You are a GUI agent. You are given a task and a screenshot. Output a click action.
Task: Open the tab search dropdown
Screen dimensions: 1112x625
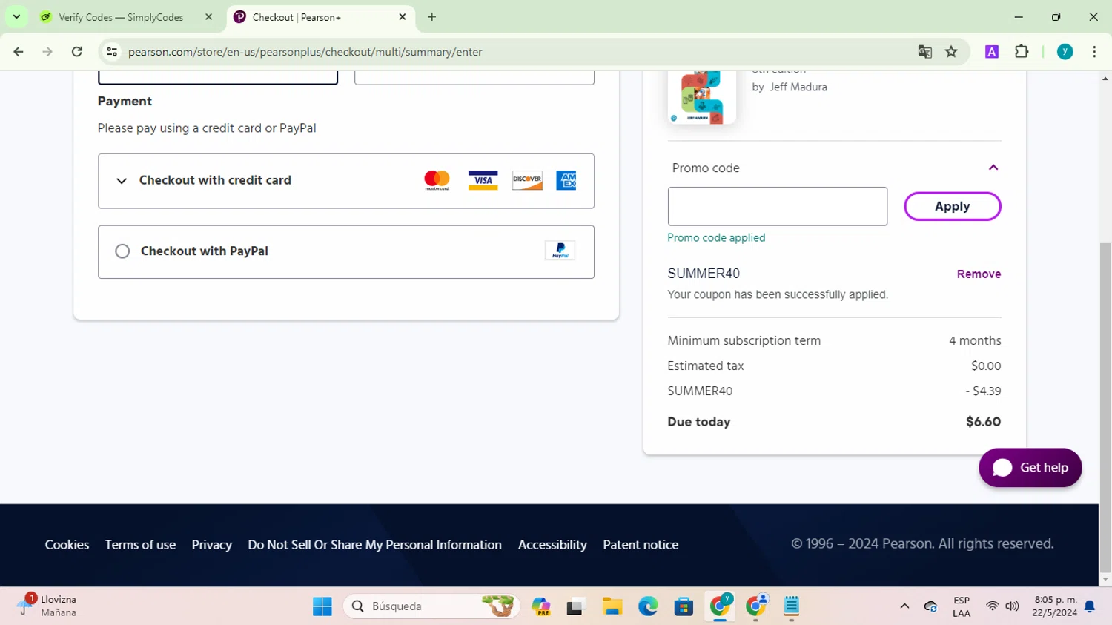pos(16,17)
